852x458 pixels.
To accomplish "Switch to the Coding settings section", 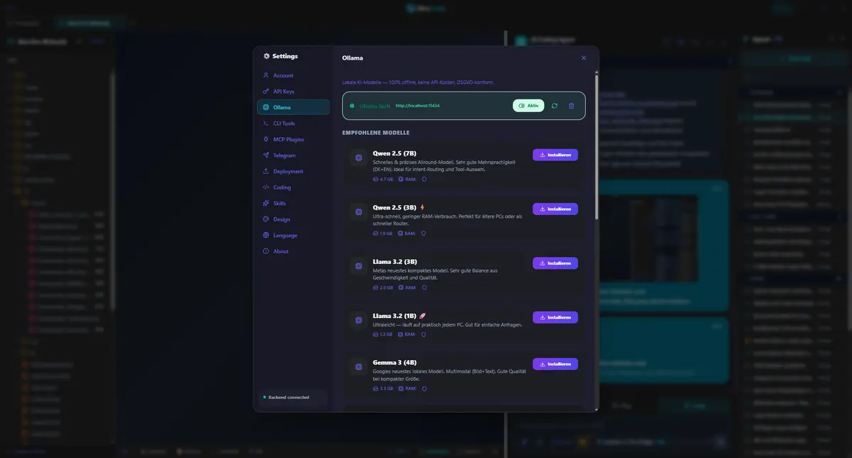I will click(293, 187).
